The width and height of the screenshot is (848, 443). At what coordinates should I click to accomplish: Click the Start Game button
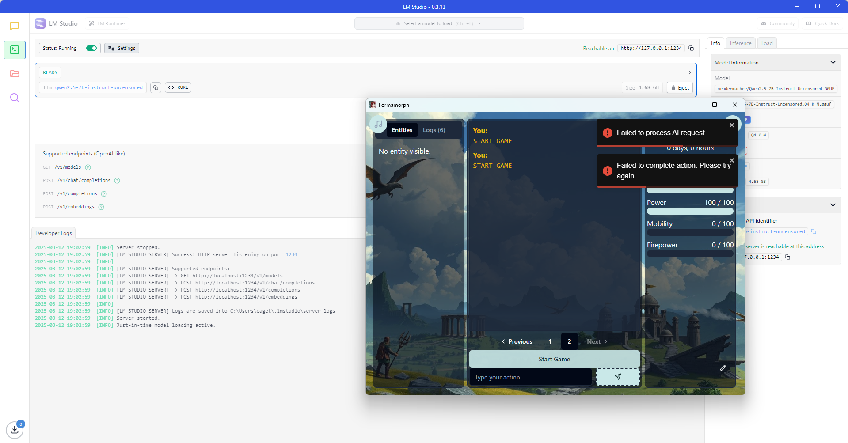pos(554,359)
